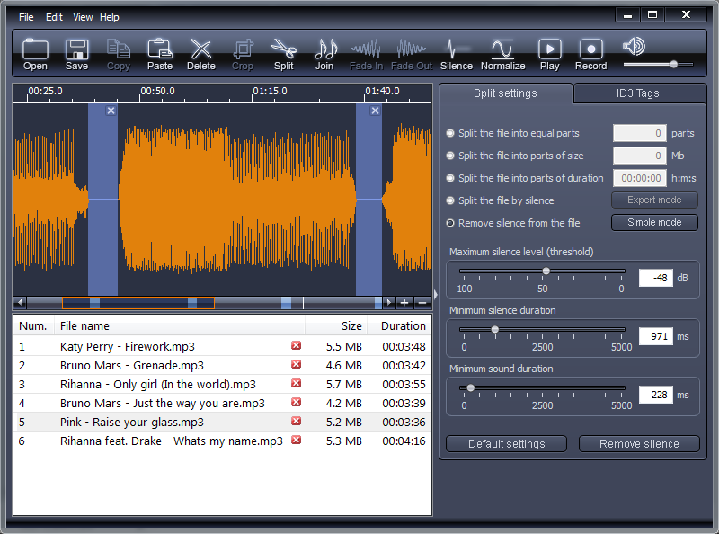Restore Default settings

click(x=506, y=443)
